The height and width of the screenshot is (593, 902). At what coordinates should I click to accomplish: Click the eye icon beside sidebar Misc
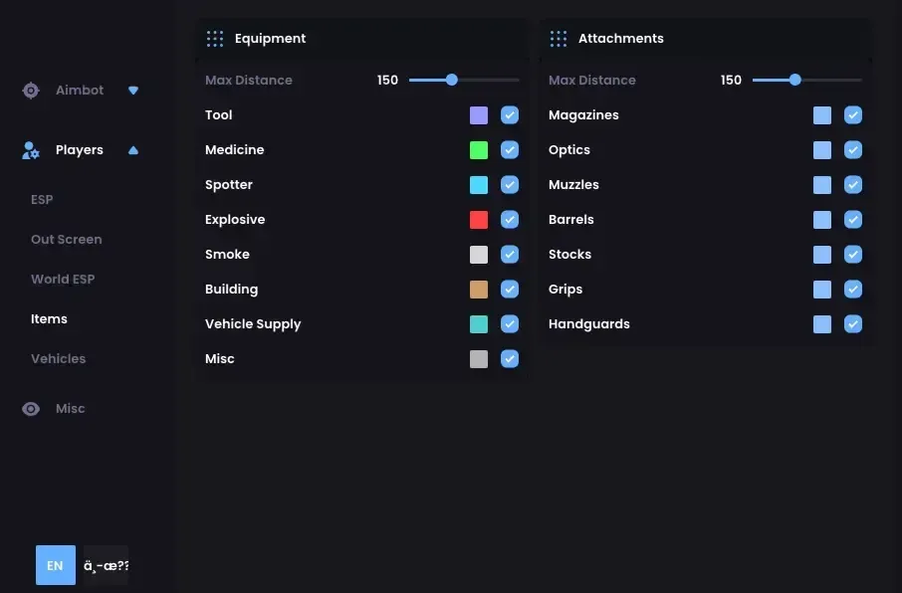(31, 409)
